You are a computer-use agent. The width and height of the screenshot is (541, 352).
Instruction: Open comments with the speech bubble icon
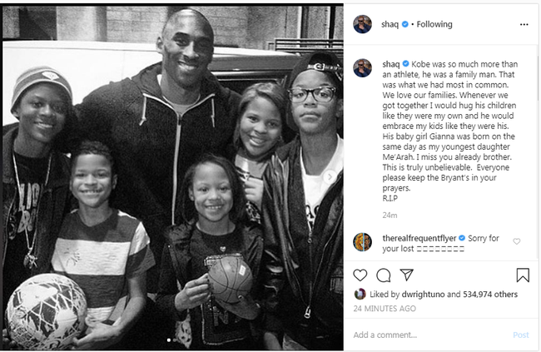click(384, 275)
